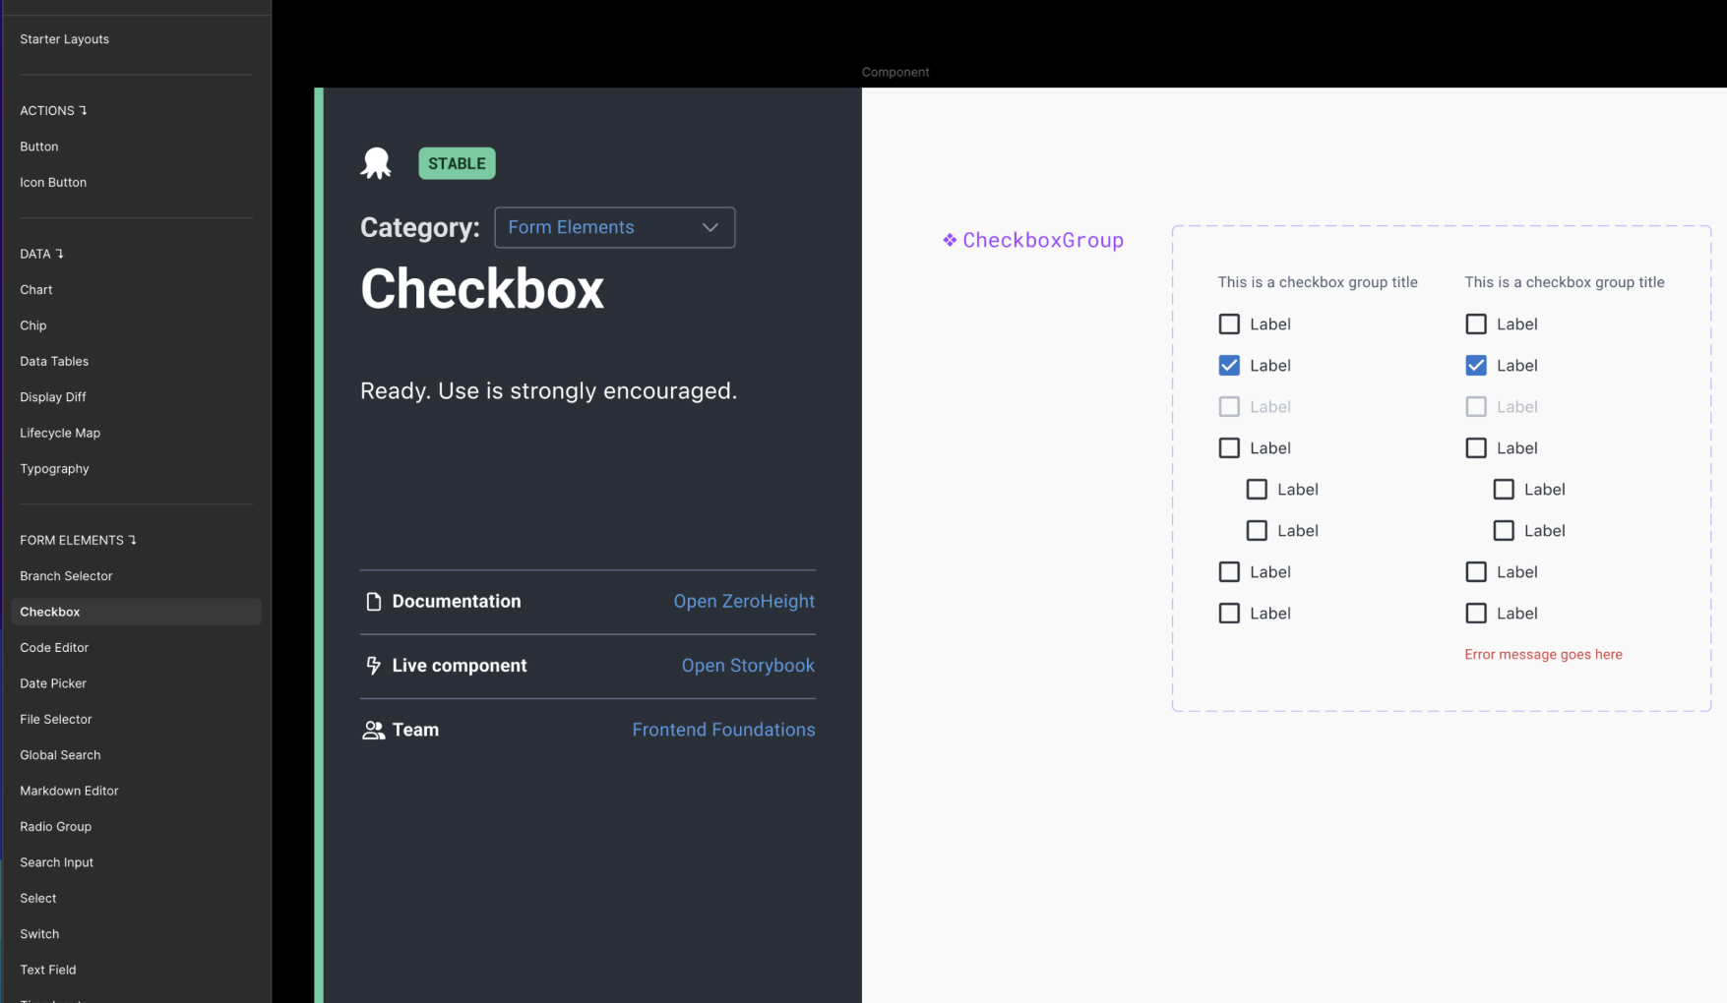Screen dimensions: 1727x1003
Task: Open Storybook live component link
Action: [748, 666]
